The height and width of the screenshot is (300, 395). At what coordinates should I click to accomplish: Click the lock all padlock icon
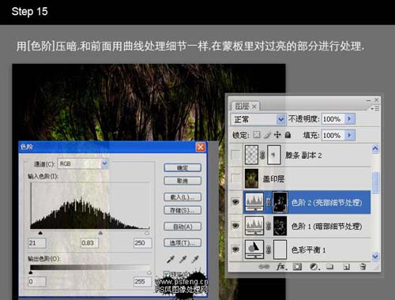[288, 135]
